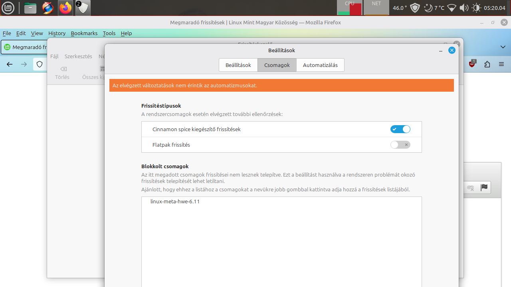This screenshot has width=511, height=287.
Task: Select linux-meta-hwe-6.11 in blocked packages list
Action: coord(175,202)
